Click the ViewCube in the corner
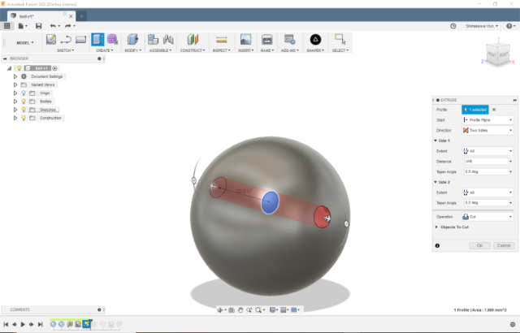 (498, 55)
